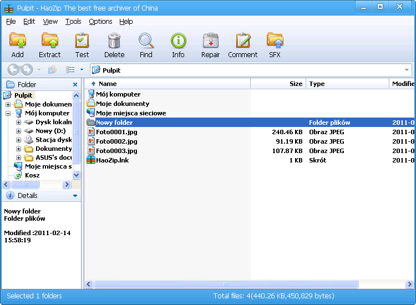Sort by the Type column header
This screenshot has width=416, height=305.
coord(348,84)
